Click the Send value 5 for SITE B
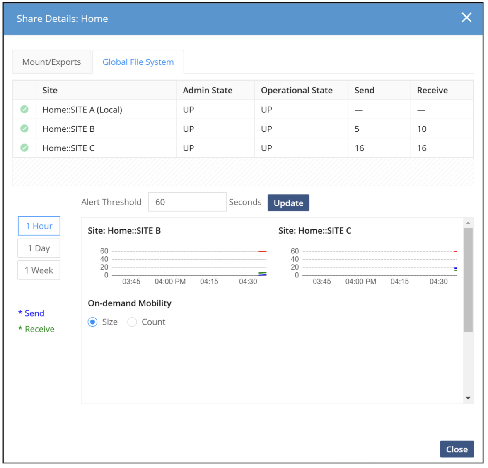488x468 pixels. [x=357, y=129]
